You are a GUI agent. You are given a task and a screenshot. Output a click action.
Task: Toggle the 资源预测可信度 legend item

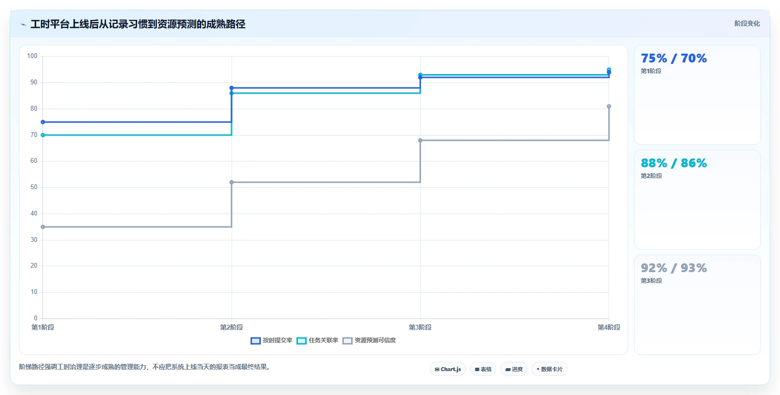click(369, 340)
